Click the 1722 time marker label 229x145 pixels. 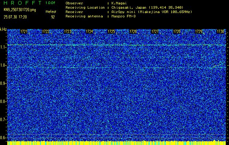click(x=46, y=32)
